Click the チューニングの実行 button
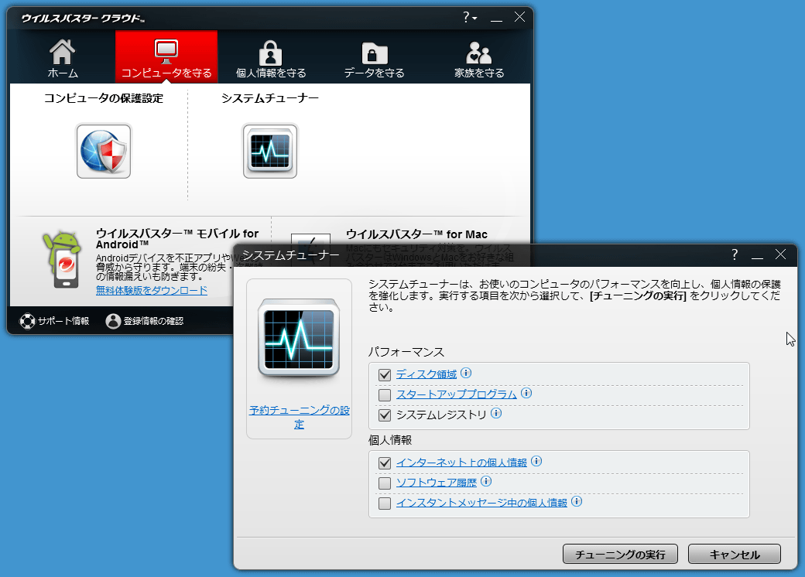 click(x=620, y=554)
